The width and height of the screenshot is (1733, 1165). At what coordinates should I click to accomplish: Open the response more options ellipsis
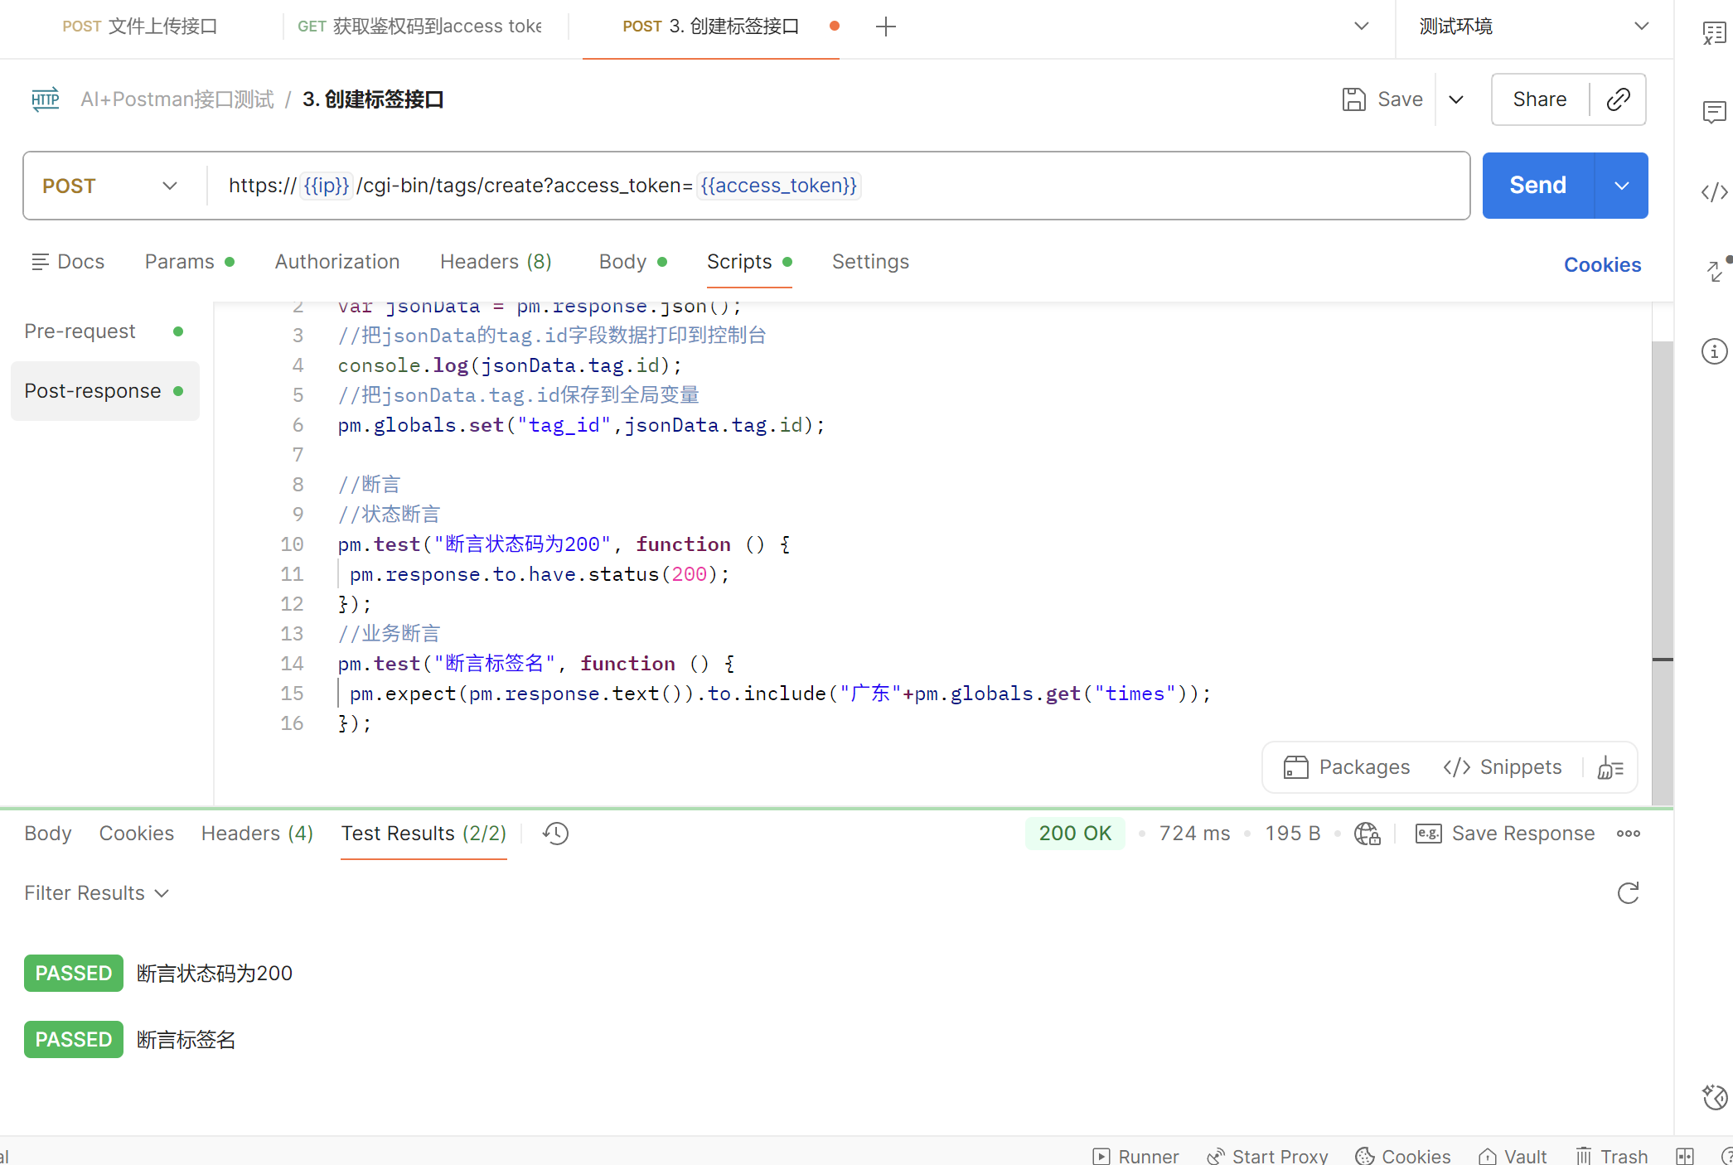click(1629, 834)
